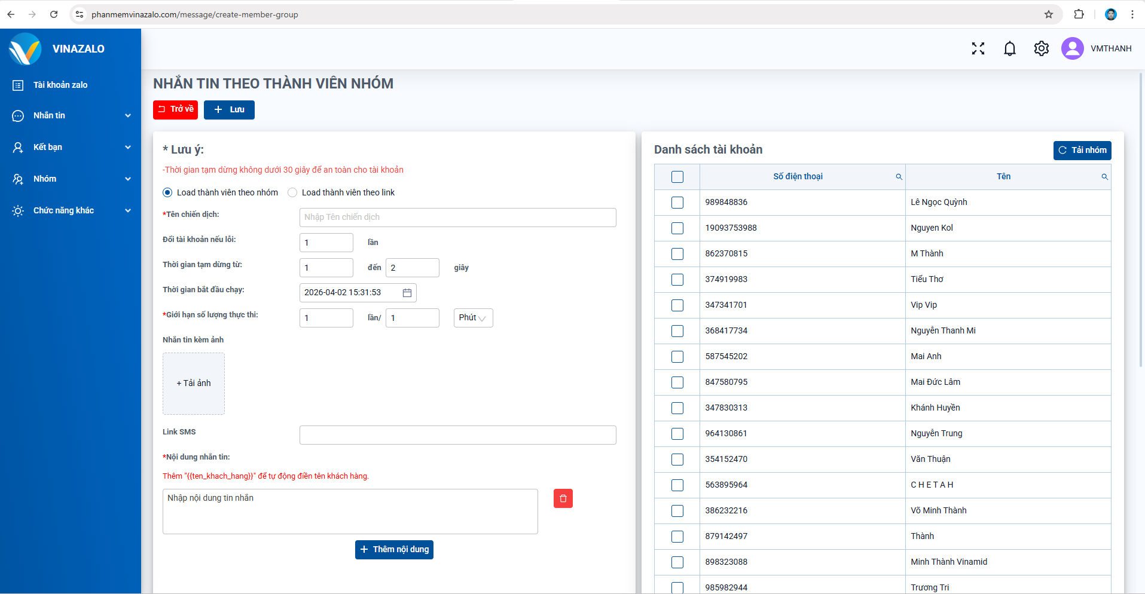Toggle the select-all accounts checkbox
The image size is (1145, 594).
click(x=677, y=177)
